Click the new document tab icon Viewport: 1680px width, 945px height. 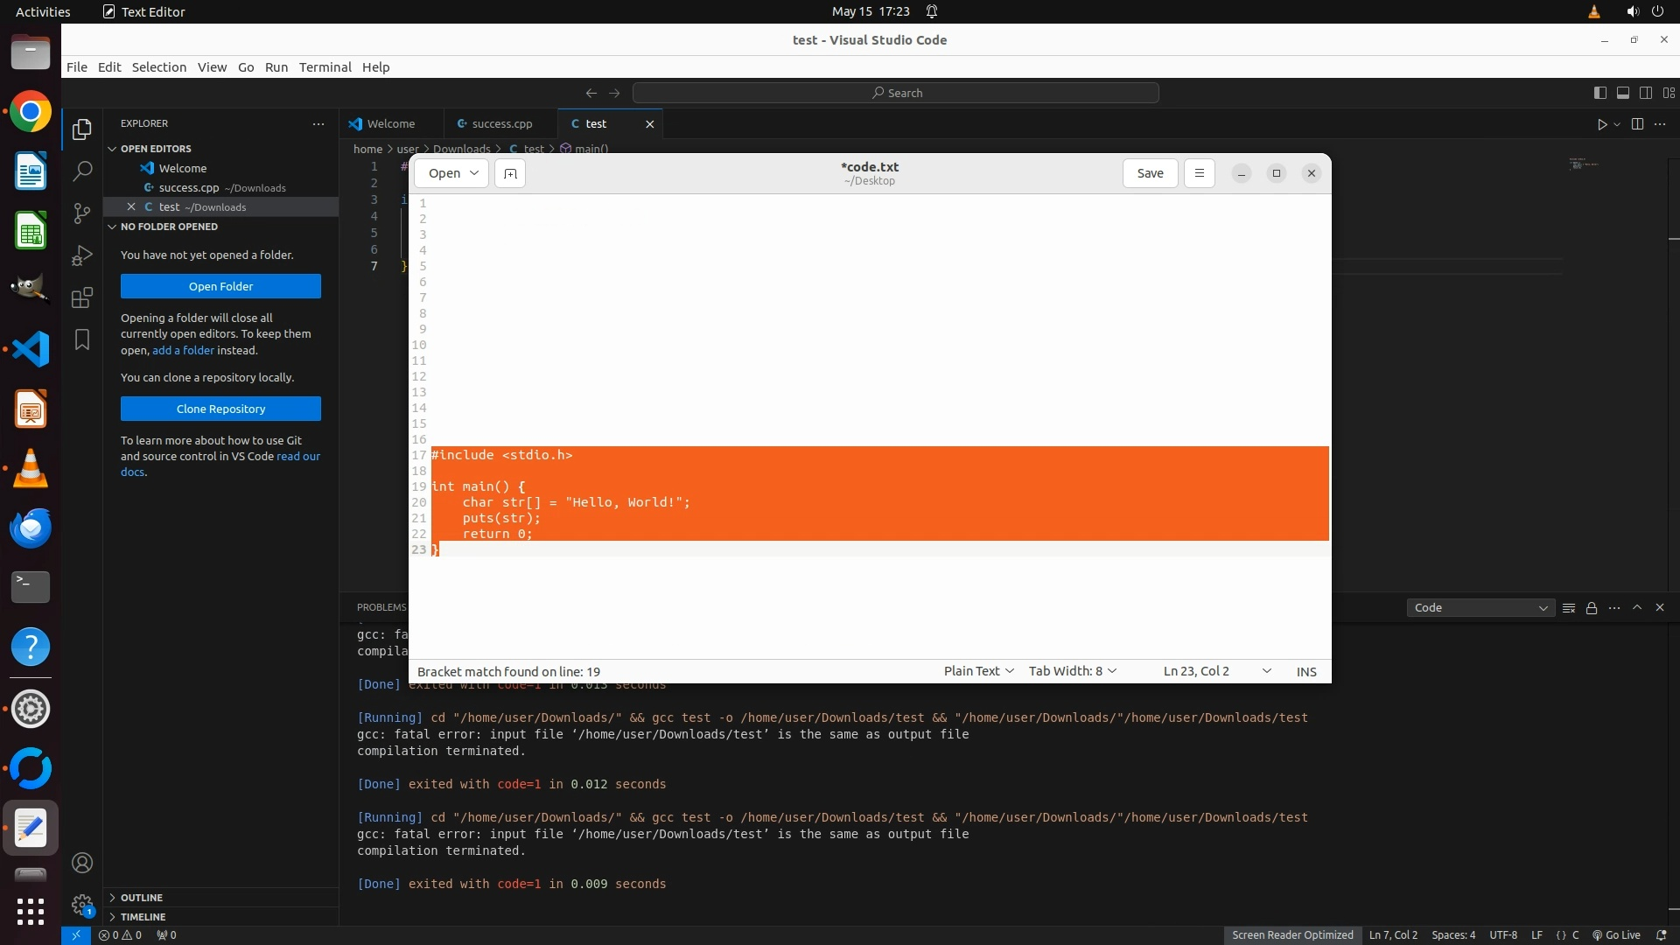[x=510, y=173]
